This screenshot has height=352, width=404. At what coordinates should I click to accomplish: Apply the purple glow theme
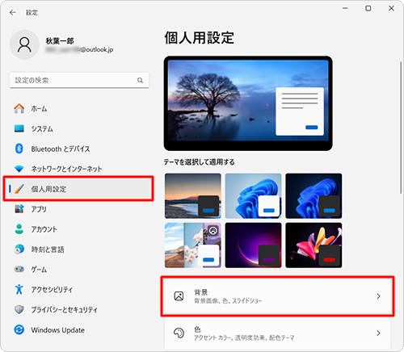(253, 245)
